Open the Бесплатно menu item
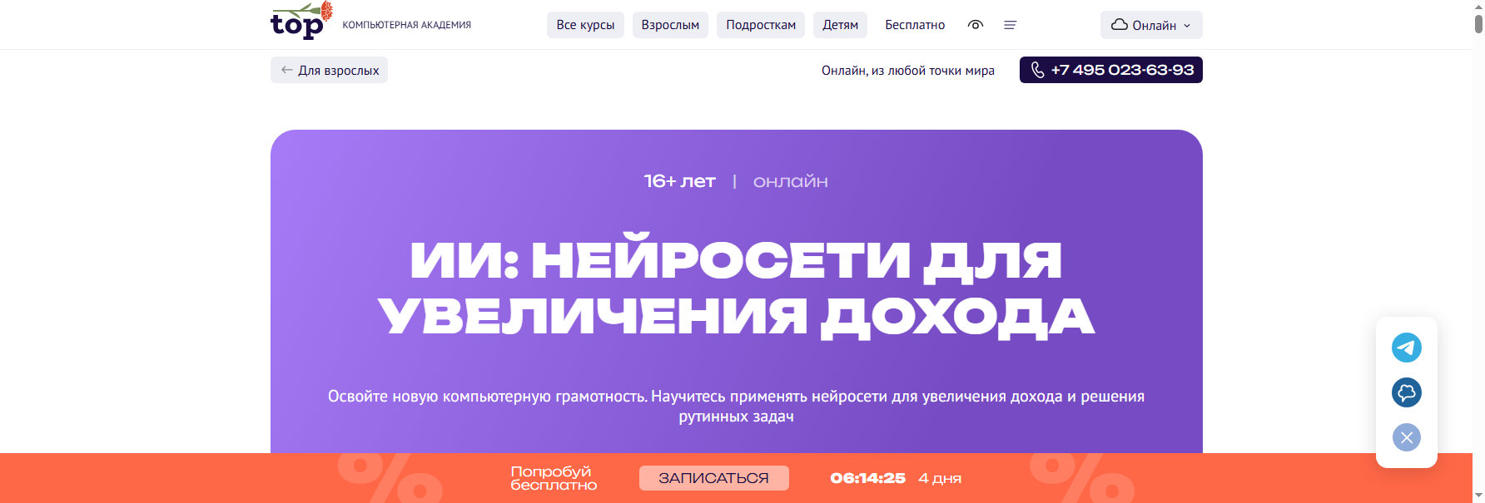This screenshot has width=1485, height=503. tap(915, 25)
